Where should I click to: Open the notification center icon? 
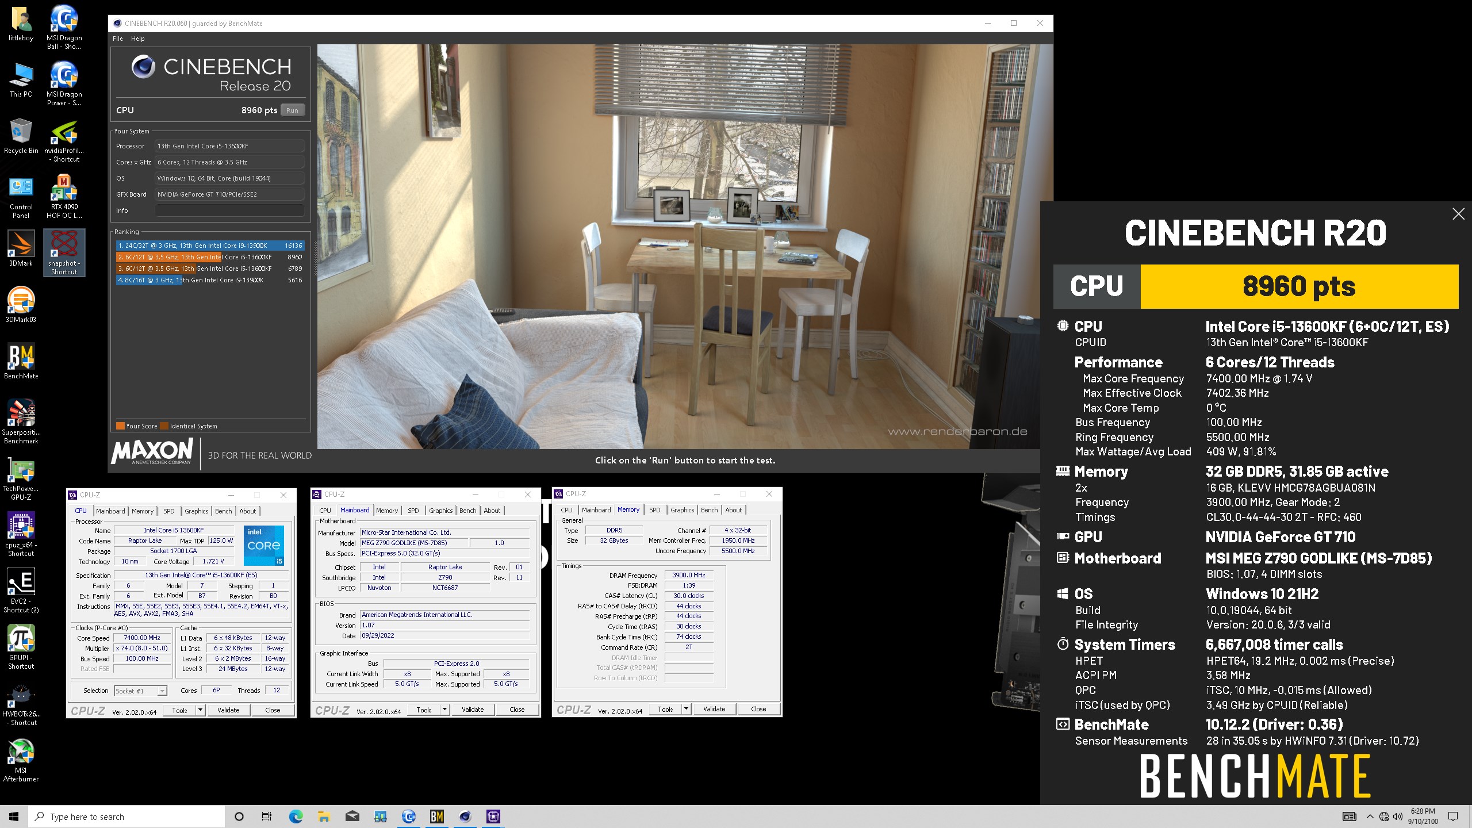[1453, 816]
